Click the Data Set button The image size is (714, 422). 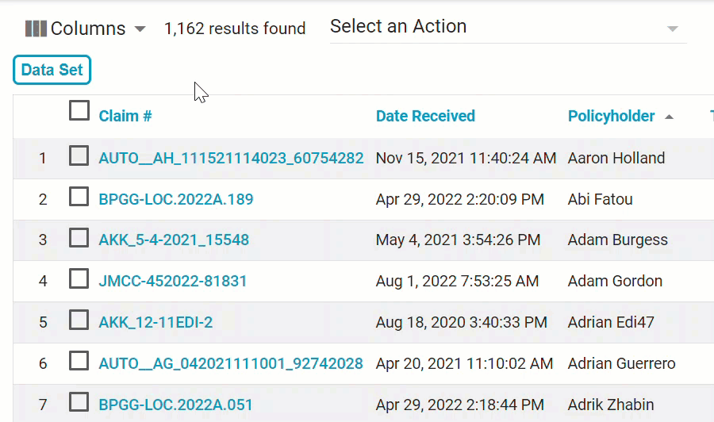click(52, 70)
